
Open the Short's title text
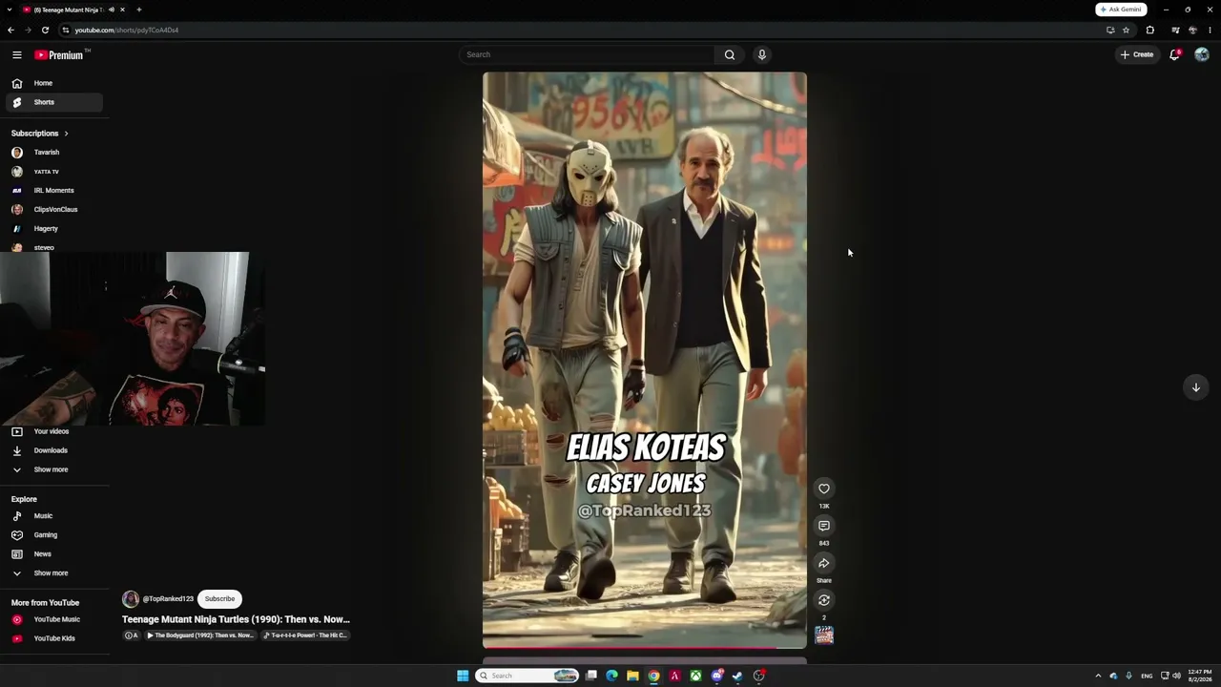[236, 619]
